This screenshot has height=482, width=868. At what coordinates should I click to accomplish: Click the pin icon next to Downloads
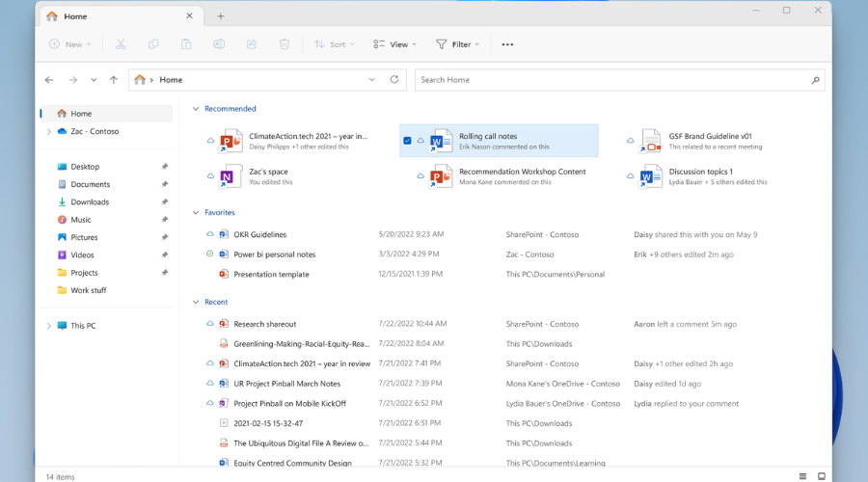(164, 202)
